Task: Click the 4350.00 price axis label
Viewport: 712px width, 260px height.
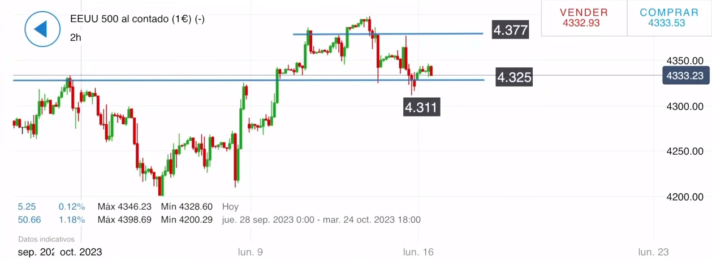Action: point(685,61)
